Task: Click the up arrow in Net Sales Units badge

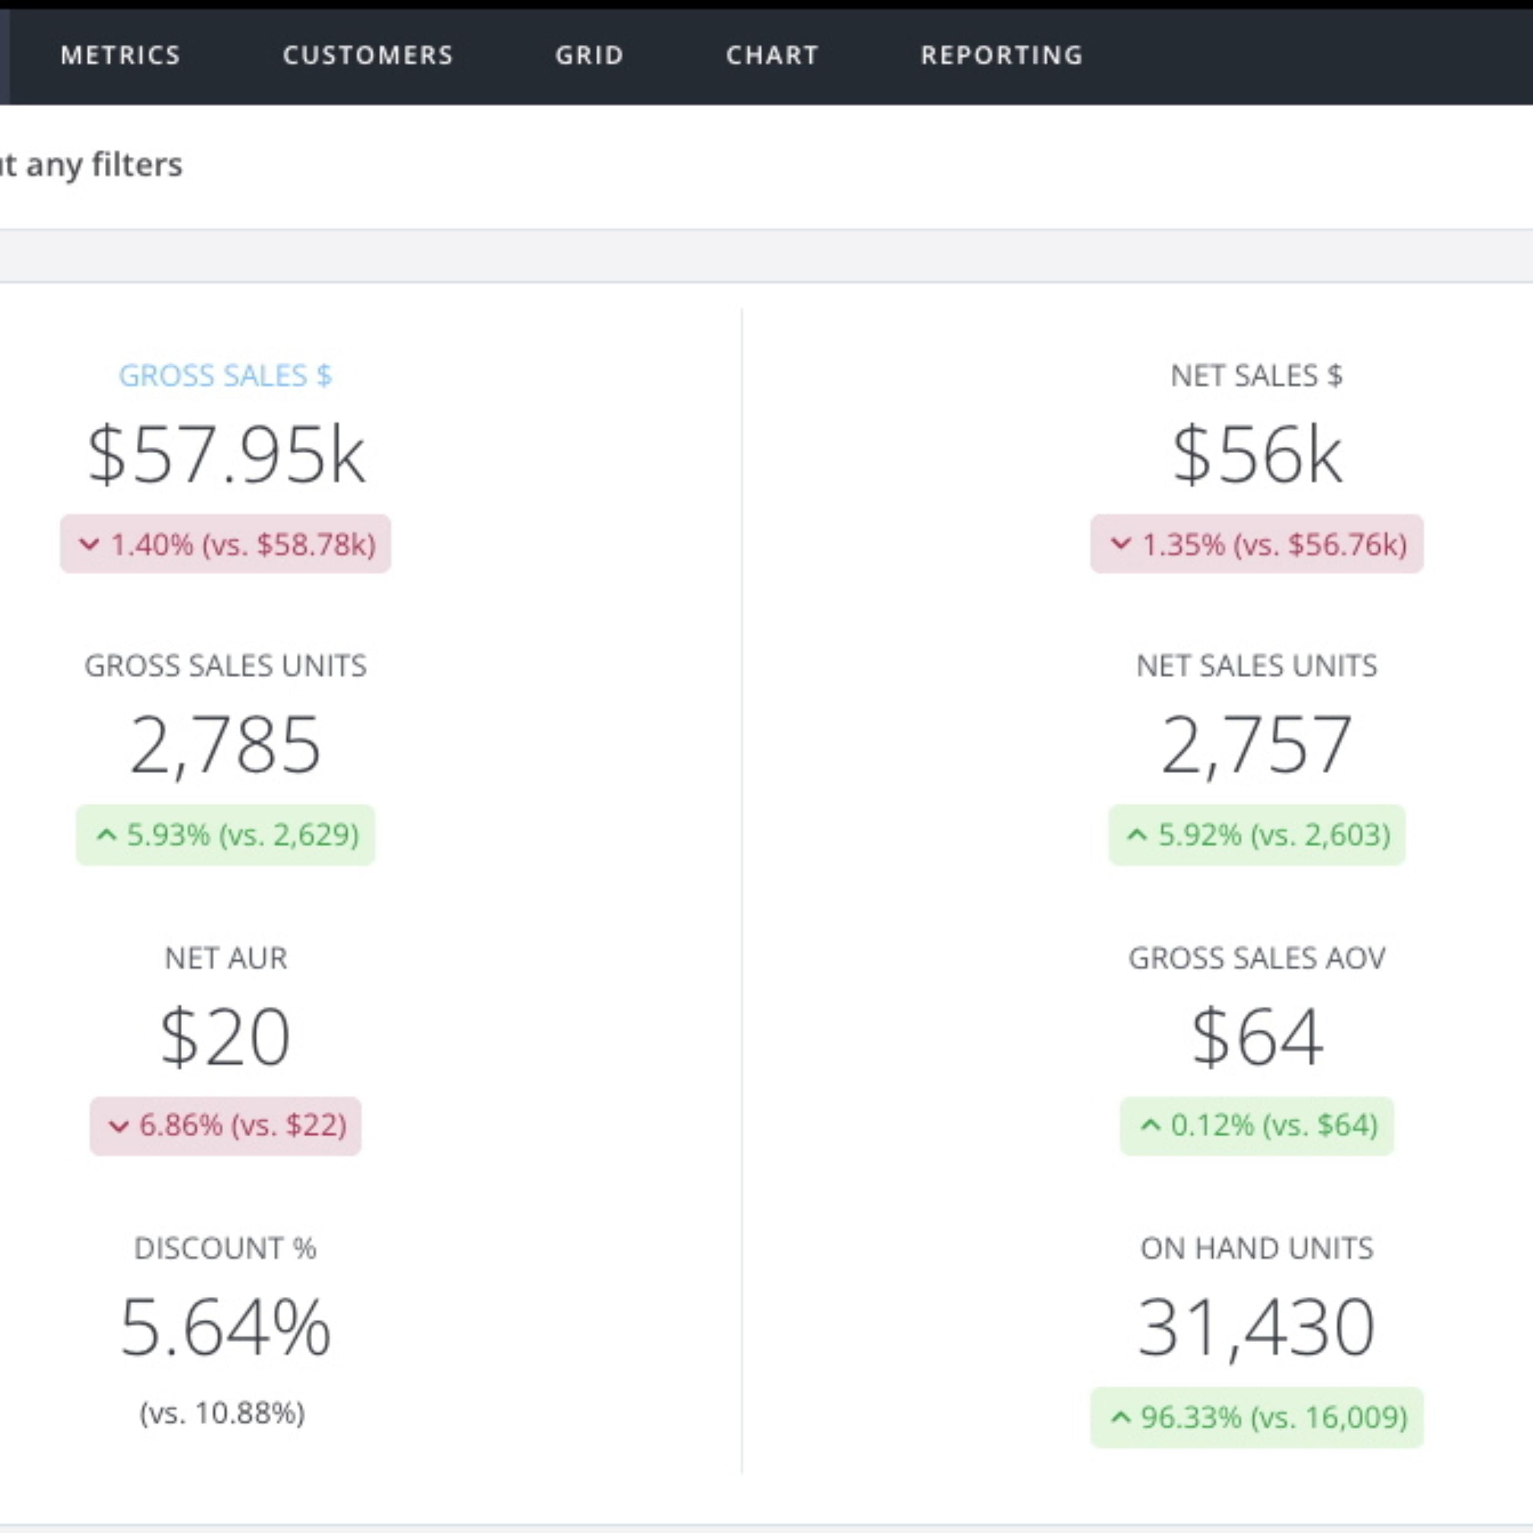Action: coord(1137,835)
